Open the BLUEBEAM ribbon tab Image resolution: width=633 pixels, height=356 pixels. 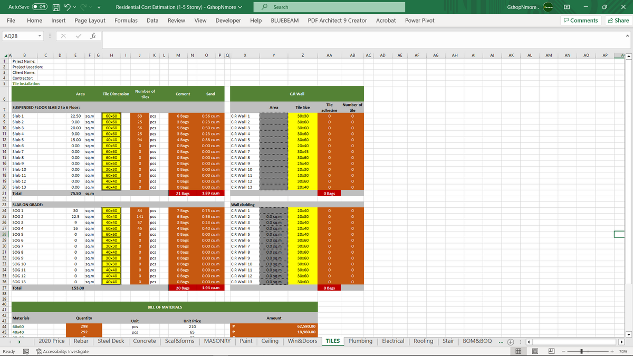(285, 21)
